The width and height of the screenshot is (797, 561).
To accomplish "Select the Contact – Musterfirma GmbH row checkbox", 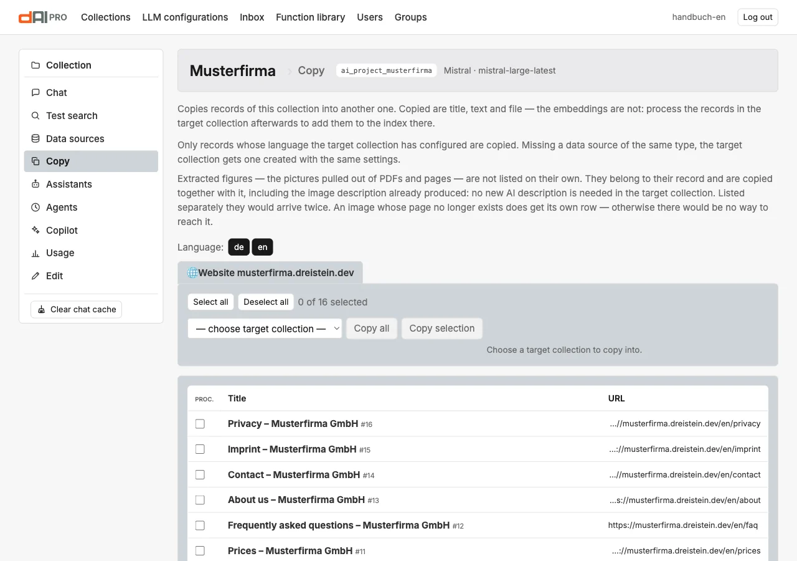I will [x=200, y=475].
